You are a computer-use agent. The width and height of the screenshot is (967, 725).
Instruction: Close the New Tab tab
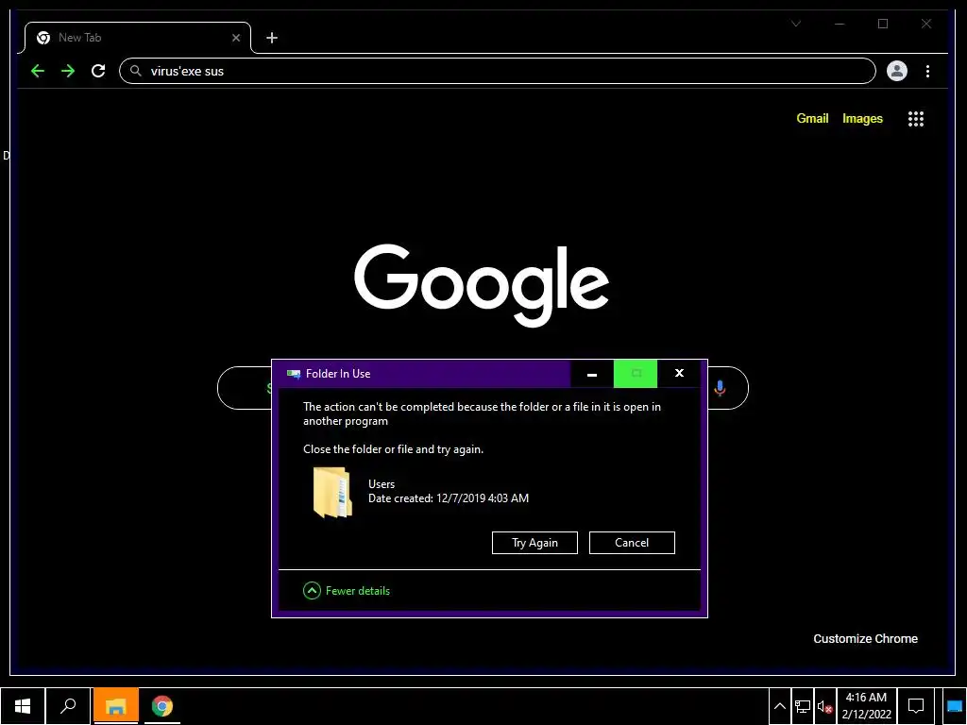click(235, 38)
